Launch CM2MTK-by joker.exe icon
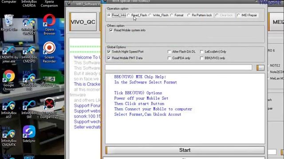 coord(9,53)
